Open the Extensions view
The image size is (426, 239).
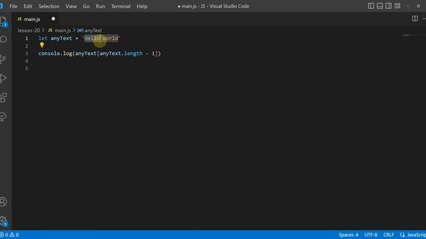pyautogui.click(x=3, y=98)
